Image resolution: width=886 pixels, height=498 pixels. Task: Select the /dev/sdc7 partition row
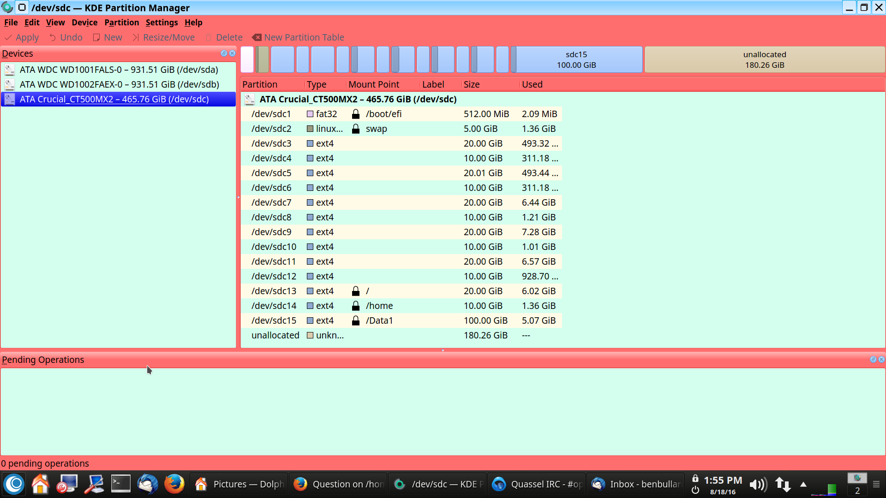pyautogui.click(x=401, y=202)
